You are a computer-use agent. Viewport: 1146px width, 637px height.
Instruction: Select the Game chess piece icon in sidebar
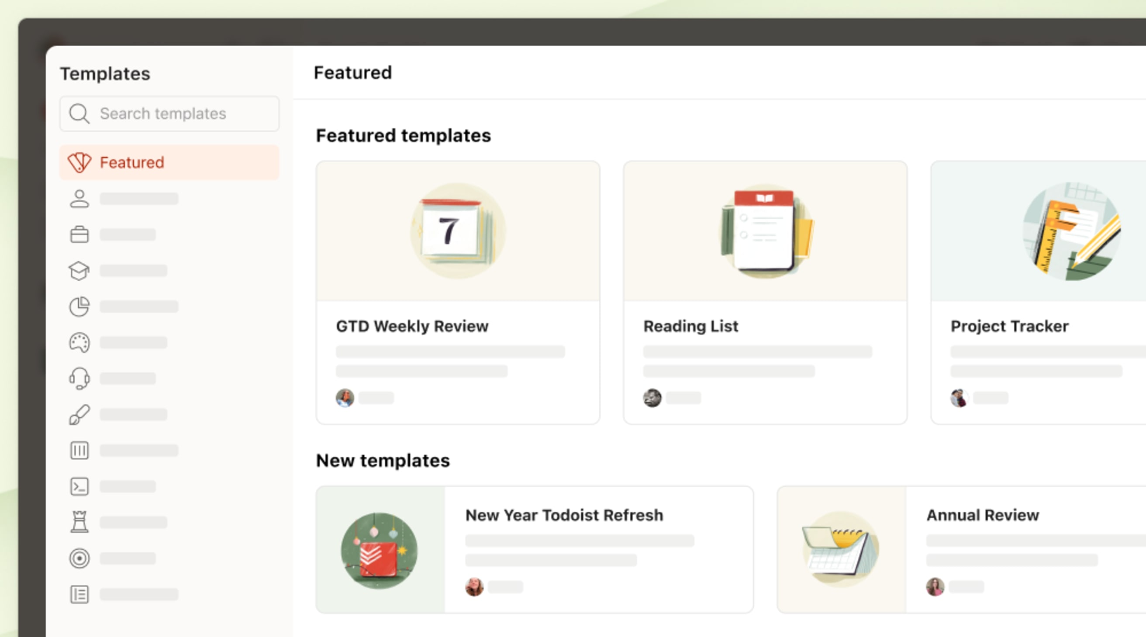point(79,522)
